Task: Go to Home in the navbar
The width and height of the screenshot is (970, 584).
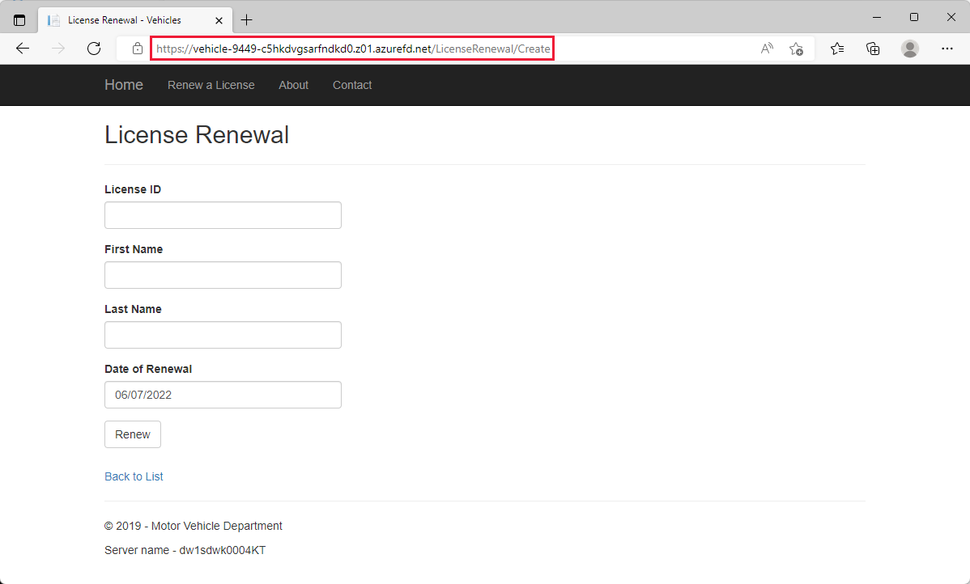Action: point(124,85)
